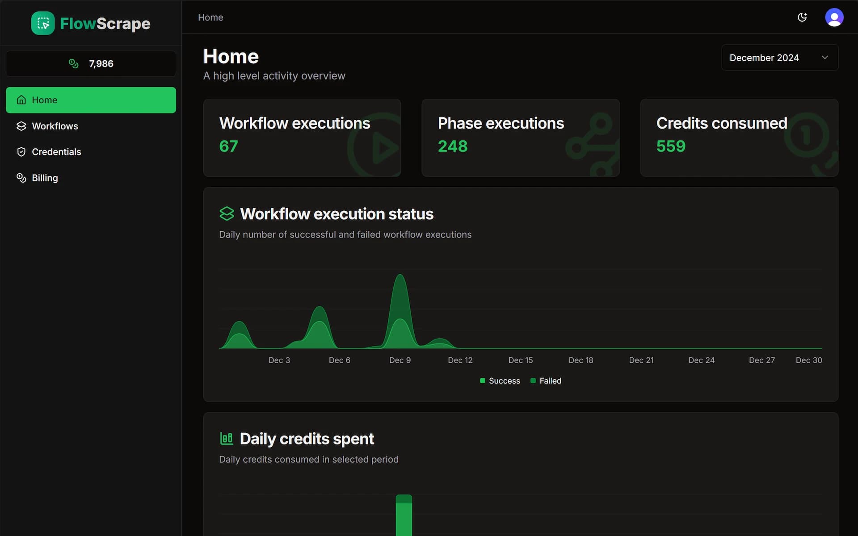Open the user avatar profile menu
858x536 pixels.
click(x=834, y=17)
